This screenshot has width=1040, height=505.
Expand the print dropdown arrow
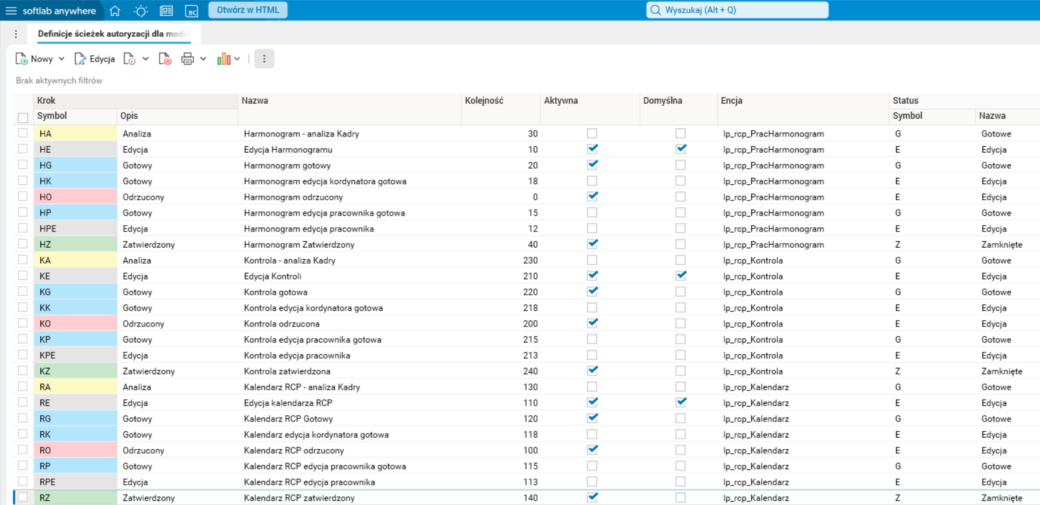[203, 59]
